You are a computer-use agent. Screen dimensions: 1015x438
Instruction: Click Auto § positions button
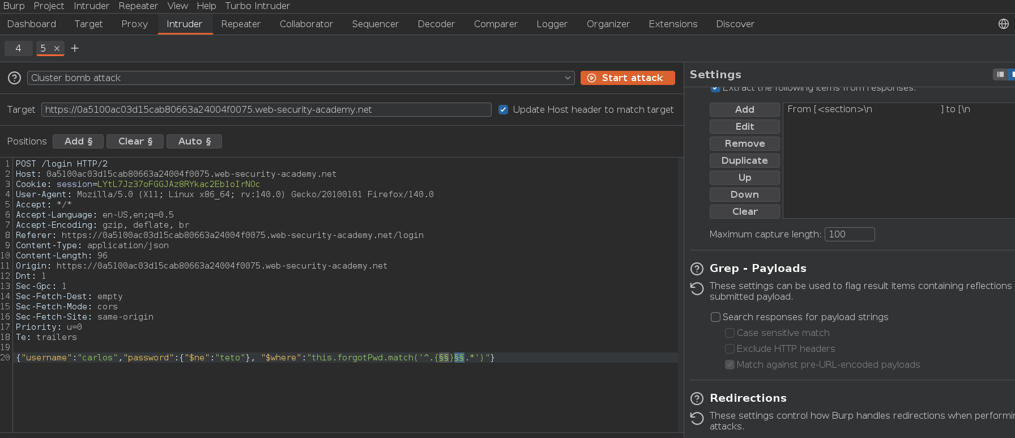[194, 141]
